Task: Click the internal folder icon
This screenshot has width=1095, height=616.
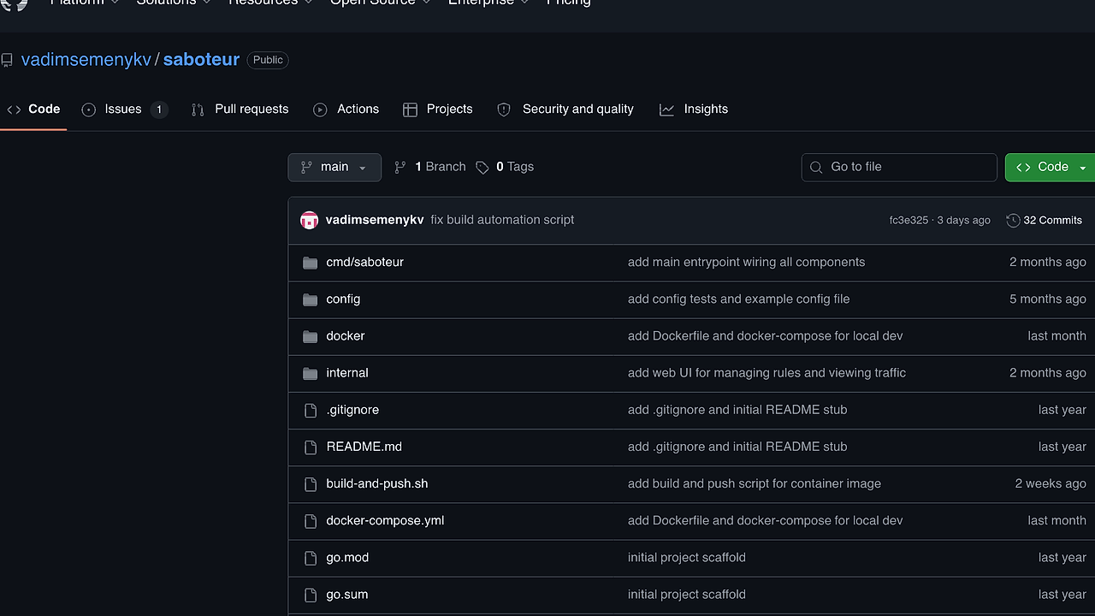Action: tap(311, 373)
